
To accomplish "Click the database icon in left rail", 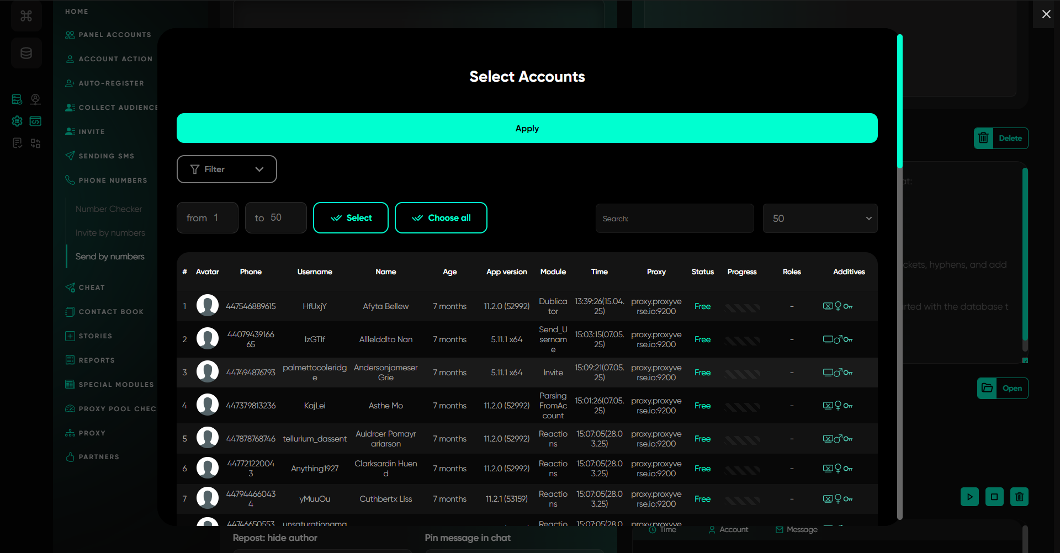I will (26, 54).
